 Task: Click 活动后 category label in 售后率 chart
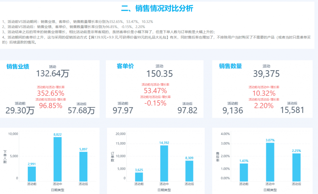[x=297, y=184]
